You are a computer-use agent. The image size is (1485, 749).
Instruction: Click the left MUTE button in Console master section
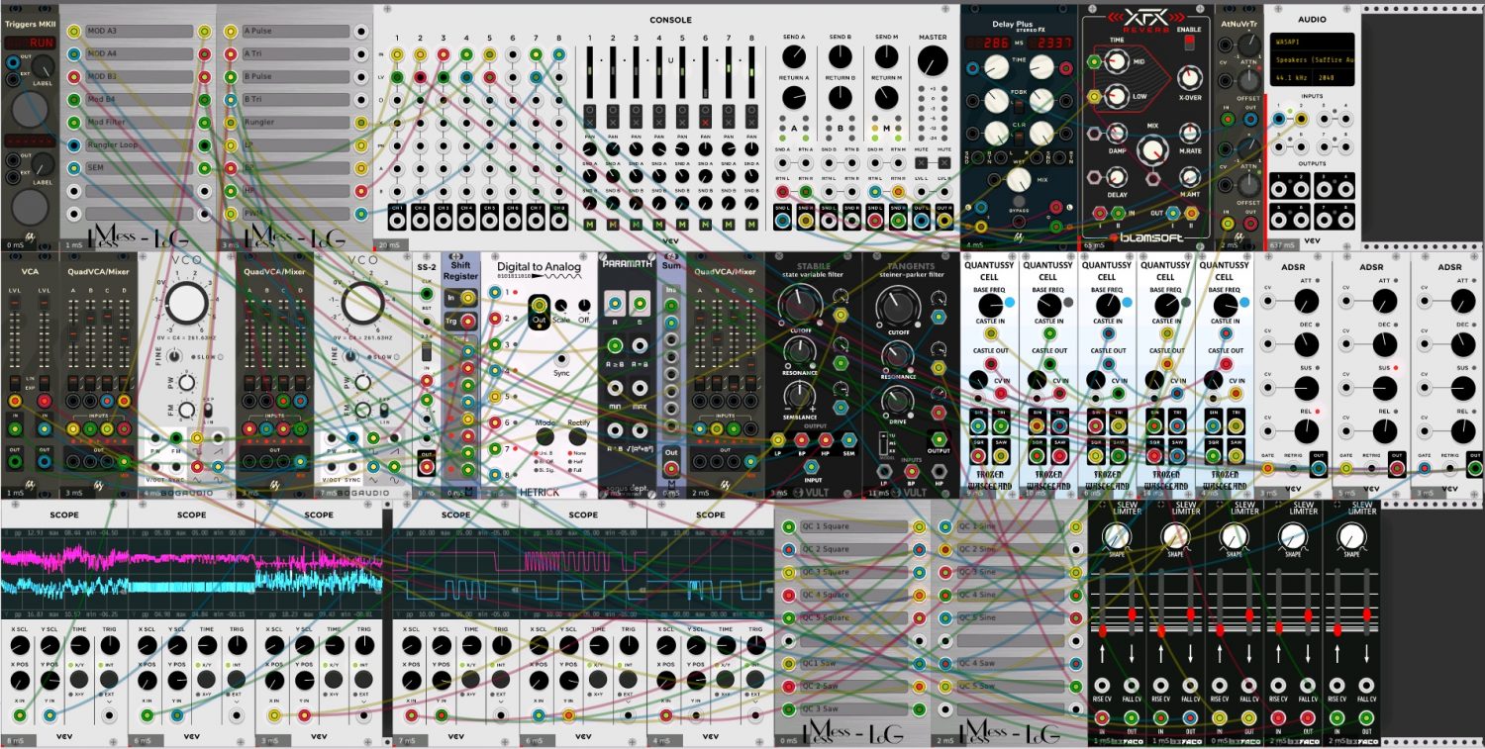coord(922,161)
